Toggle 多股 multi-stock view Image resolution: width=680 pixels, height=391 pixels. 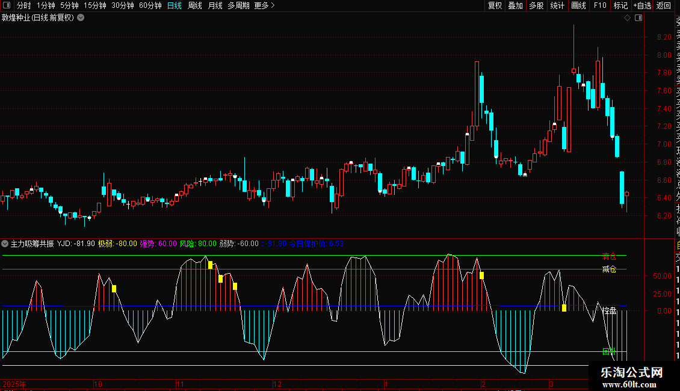pos(536,5)
